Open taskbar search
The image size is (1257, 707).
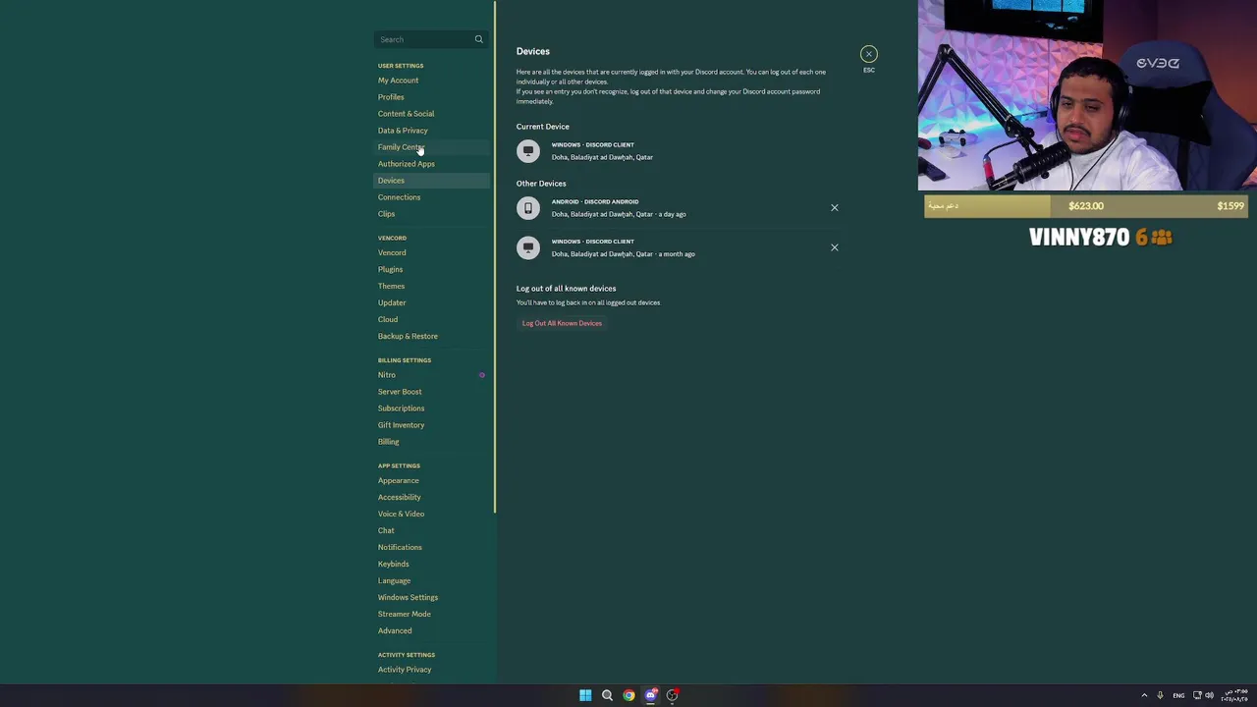(x=607, y=695)
